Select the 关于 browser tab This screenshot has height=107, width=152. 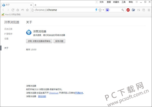pos(17,5)
